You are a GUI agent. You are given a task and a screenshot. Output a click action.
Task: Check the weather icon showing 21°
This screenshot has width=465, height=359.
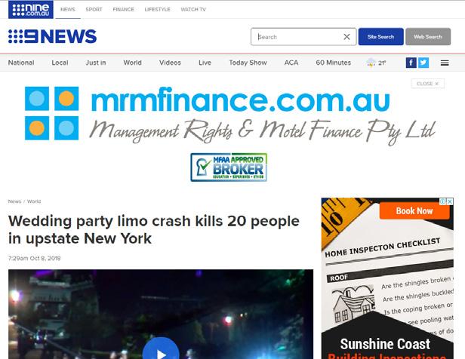371,63
